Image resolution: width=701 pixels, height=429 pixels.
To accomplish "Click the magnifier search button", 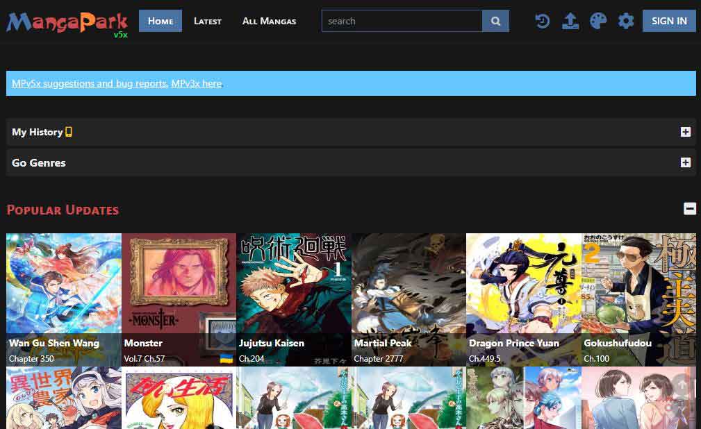I will coord(495,21).
